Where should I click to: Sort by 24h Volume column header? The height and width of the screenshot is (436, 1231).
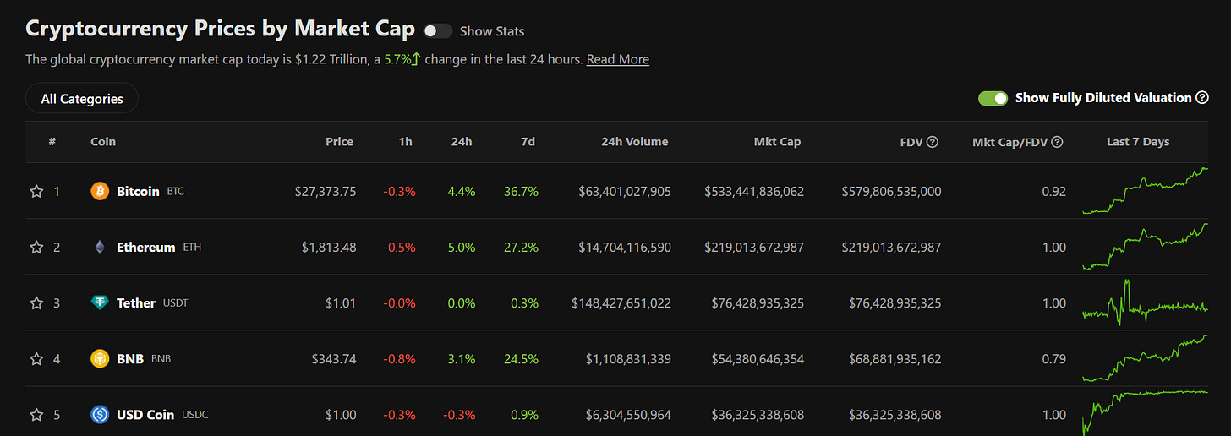coord(634,142)
